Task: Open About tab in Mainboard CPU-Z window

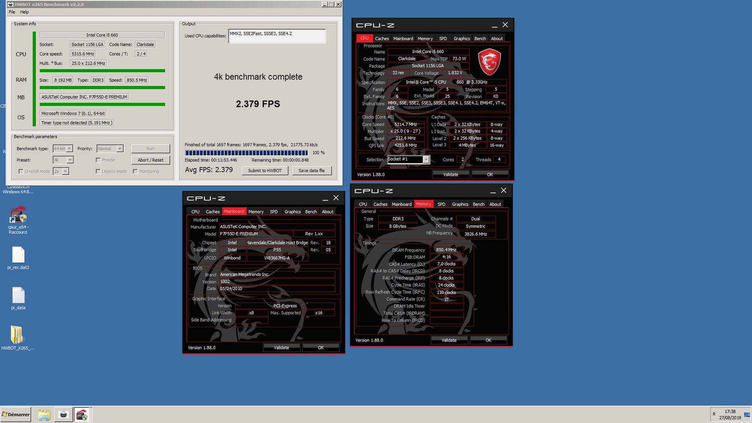Action: (327, 211)
